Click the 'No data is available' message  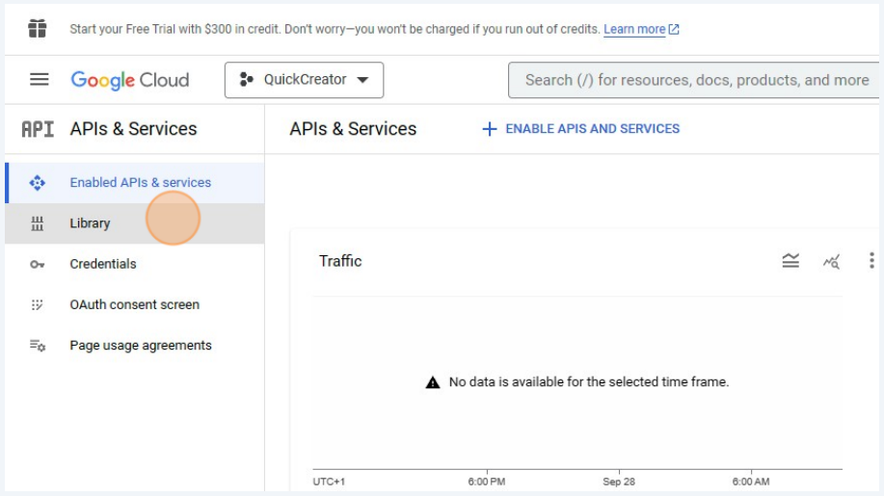[589, 381]
